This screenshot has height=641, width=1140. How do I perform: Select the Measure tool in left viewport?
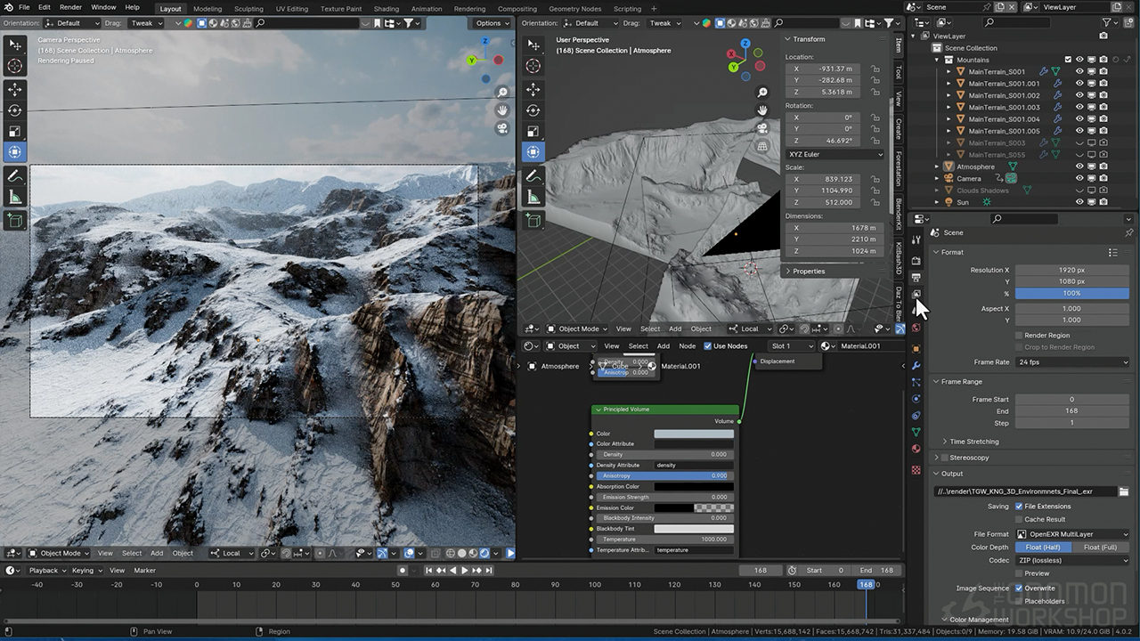pyautogui.click(x=15, y=197)
